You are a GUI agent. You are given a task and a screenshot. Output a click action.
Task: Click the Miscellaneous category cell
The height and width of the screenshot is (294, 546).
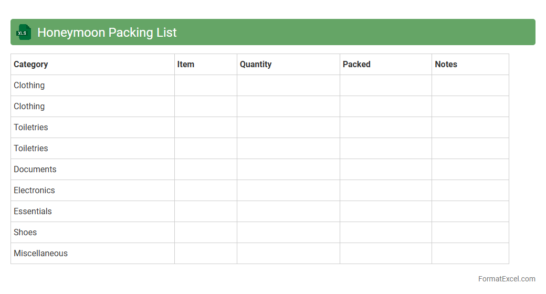pyautogui.click(x=40, y=253)
